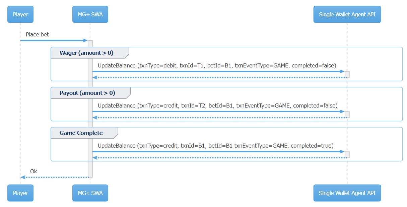The image size is (407, 207).
Task: Click the "Game Complete" frame label
Action: point(81,133)
